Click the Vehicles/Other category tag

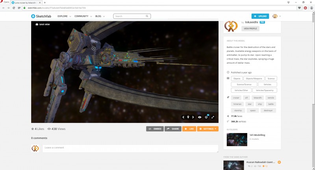[x=241, y=90]
